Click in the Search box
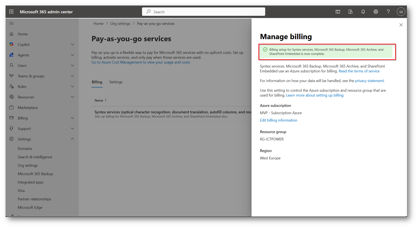The height and width of the screenshot is (228, 418). (x=203, y=12)
